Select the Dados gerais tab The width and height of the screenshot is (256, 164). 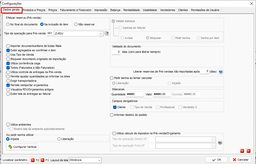tap(12, 10)
